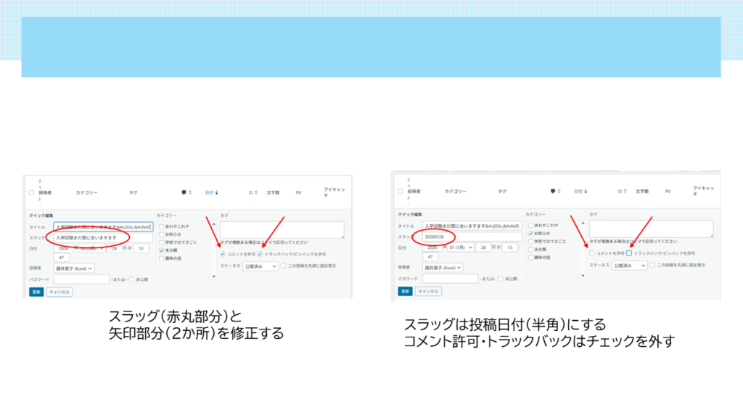This screenshot has height=418, width=743.
Task: Uncheck 未分類 category in the left panel
Action: pyautogui.click(x=162, y=250)
